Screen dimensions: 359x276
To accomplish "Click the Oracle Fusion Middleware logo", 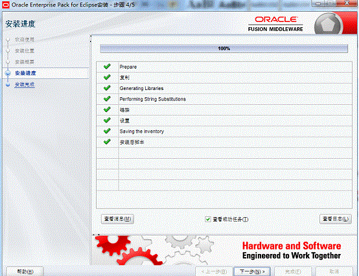I will click(x=275, y=24).
